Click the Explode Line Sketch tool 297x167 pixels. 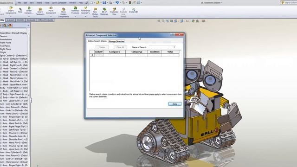coord(123,13)
